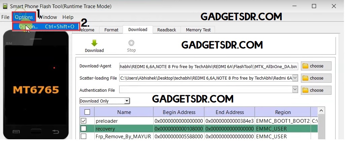Check the Frp_Remove_By_MAYUR checkbox
This screenshot has height=143, width=345.
pyautogui.click(x=84, y=136)
